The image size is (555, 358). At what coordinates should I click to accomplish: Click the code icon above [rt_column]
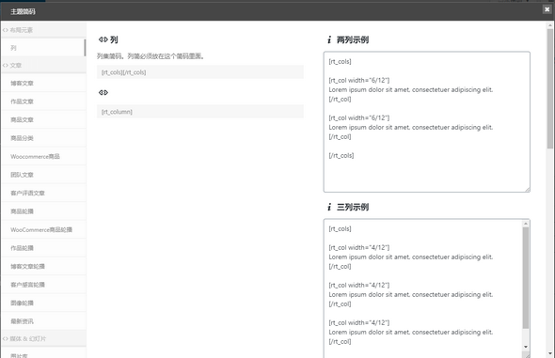103,93
